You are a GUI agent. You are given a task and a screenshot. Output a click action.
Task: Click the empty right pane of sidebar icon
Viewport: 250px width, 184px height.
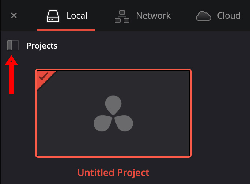pyautogui.click(x=15, y=45)
